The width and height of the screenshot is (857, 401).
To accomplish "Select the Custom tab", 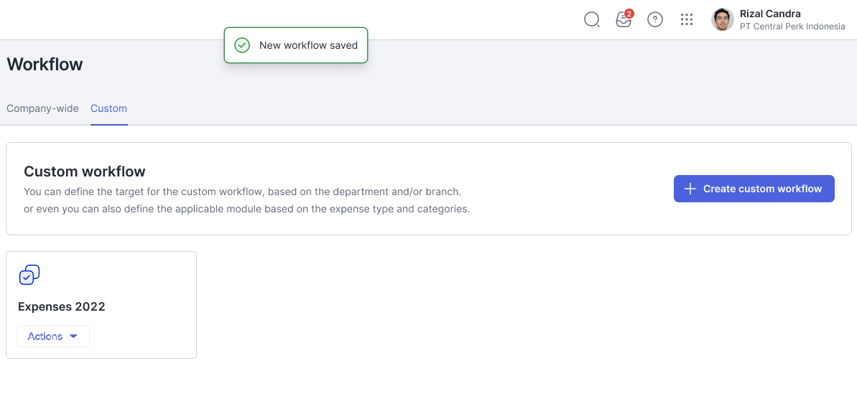I will [x=108, y=108].
